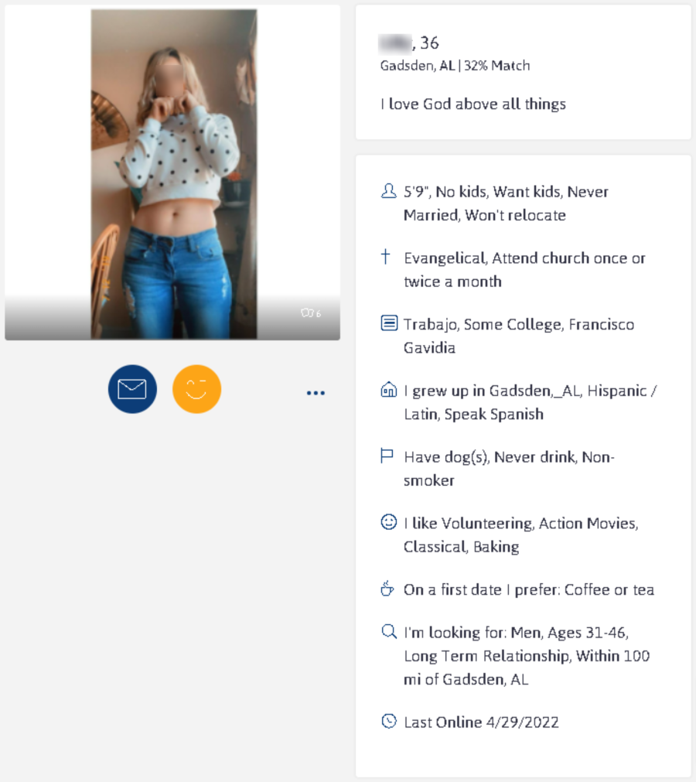Click the coffee cup first date icon

click(x=387, y=589)
